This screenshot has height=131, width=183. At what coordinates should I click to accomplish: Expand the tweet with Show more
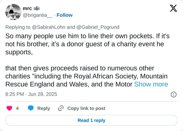151,84
